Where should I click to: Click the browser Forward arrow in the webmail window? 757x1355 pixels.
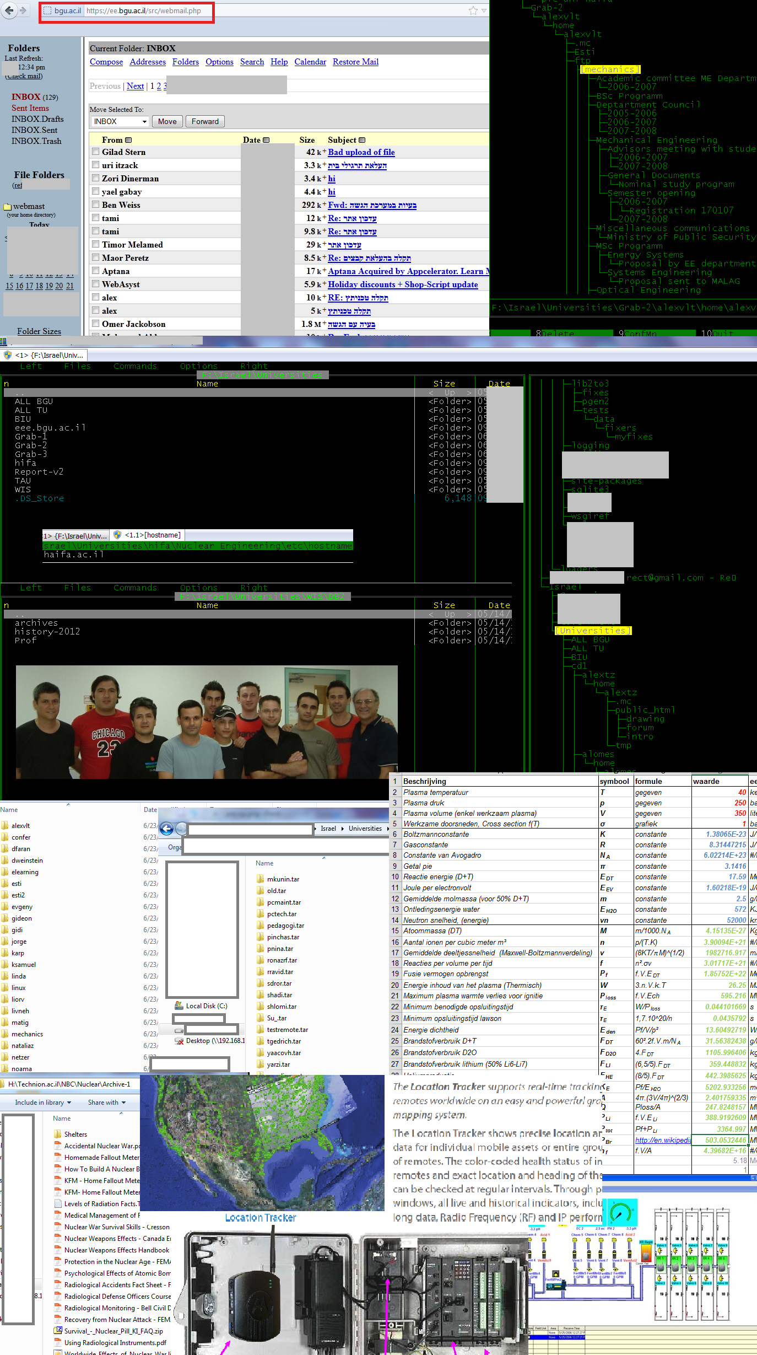pos(23,10)
